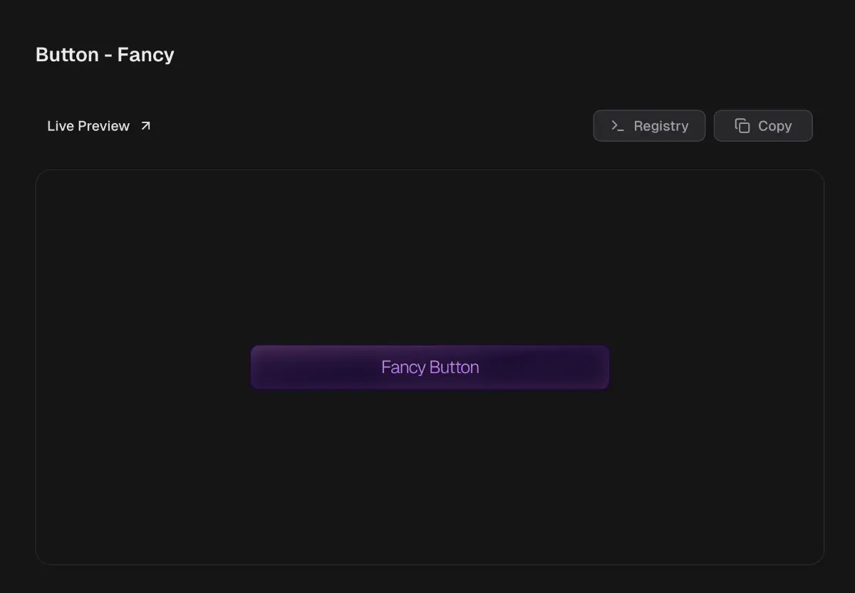This screenshot has height=593, width=855.
Task: Click the left end of the Fancy Button
Action: [x=265, y=367]
